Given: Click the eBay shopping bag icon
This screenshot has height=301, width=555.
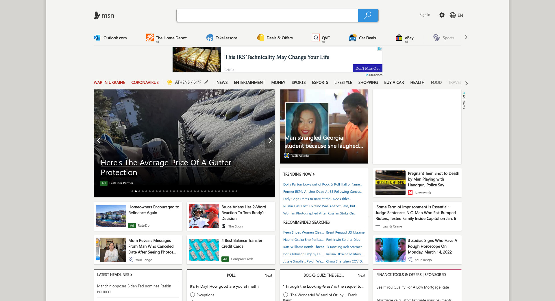Looking at the screenshot, I should click(x=399, y=38).
